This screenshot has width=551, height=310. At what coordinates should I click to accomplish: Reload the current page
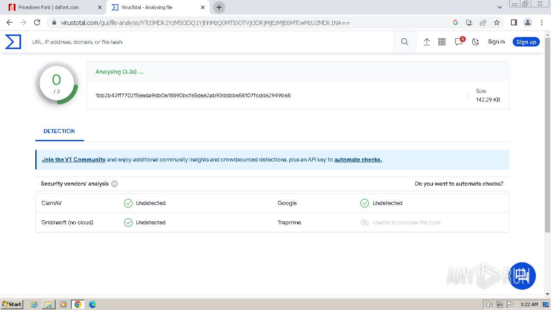[37, 22]
